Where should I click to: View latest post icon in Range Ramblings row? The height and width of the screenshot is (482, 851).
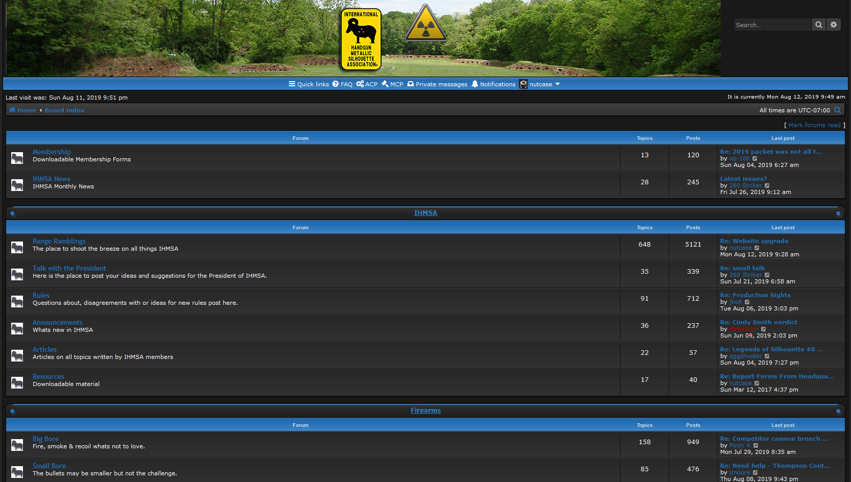tap(757, 248)
